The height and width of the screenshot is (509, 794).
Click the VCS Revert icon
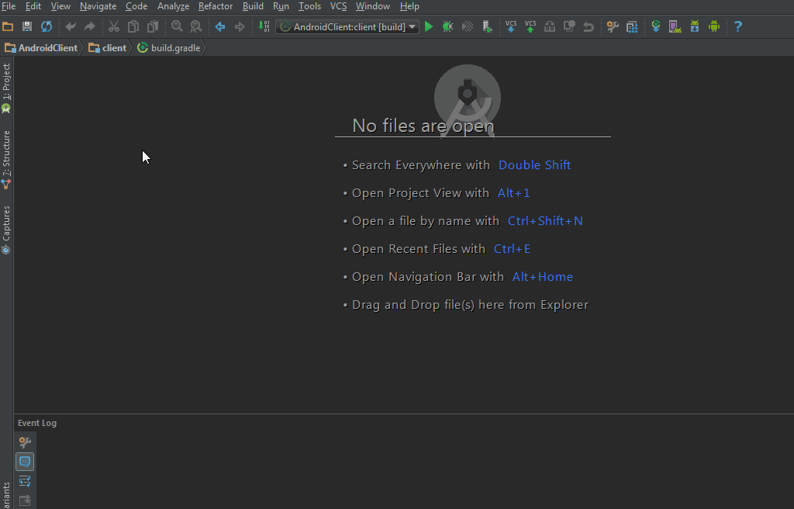point(589,26)
